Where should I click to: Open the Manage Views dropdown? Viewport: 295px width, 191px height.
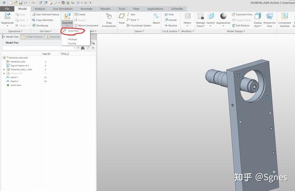click(201, 25)
